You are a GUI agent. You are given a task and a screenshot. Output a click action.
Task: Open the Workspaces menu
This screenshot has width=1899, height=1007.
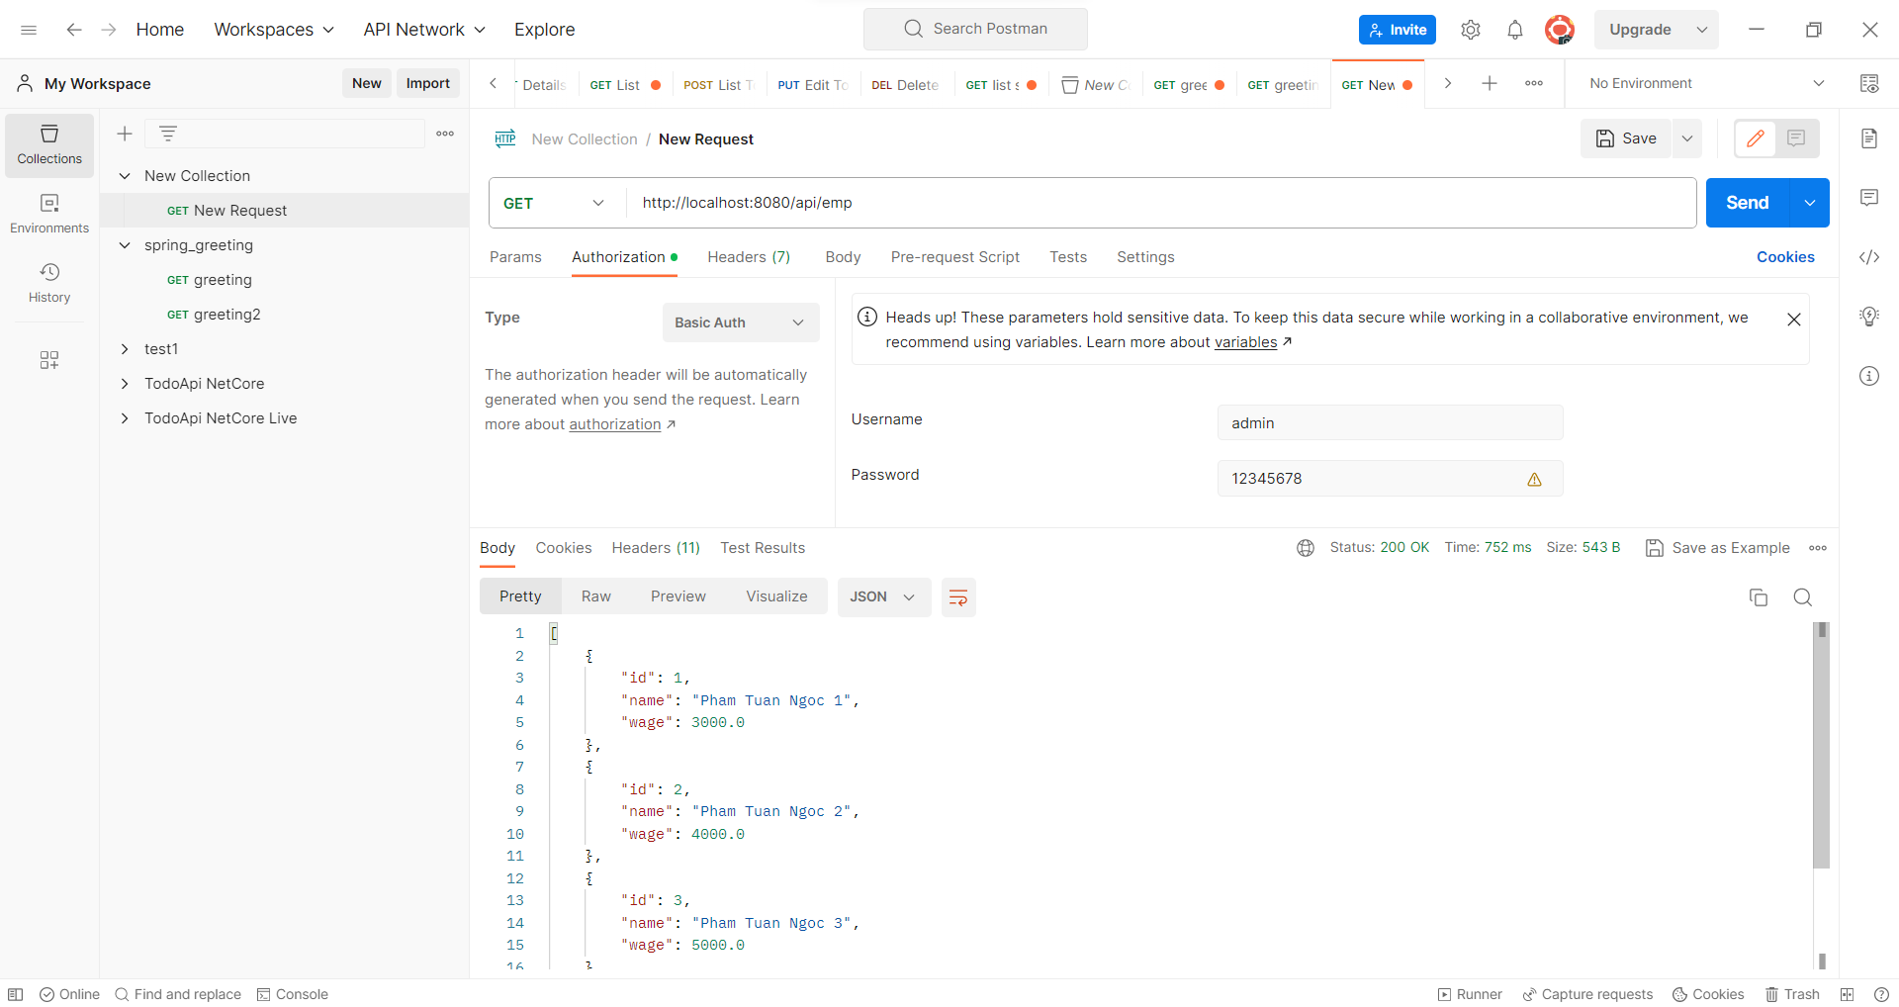pyautogui.click(x=273, y=30)
